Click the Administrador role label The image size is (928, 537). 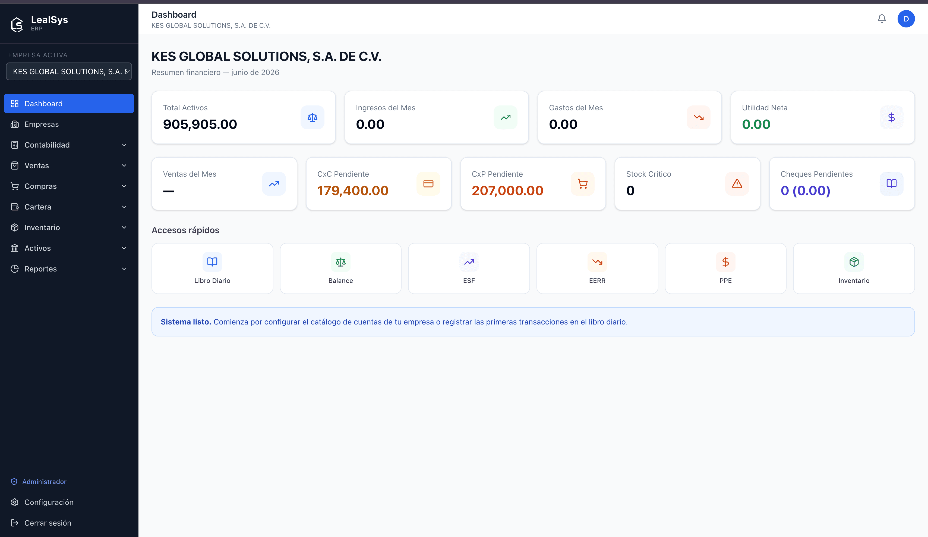coord(44,481)
